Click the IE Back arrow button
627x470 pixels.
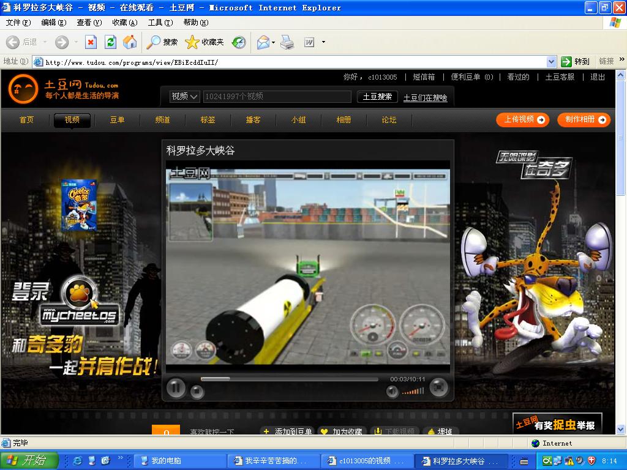tap(13, 42)
